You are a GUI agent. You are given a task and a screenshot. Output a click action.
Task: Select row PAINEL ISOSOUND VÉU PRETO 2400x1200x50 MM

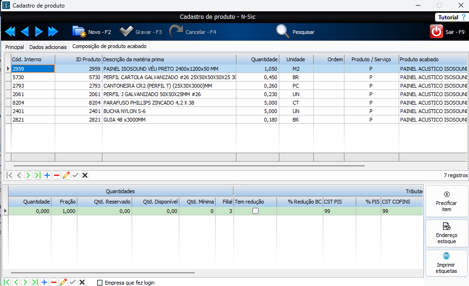click(236, 69)
